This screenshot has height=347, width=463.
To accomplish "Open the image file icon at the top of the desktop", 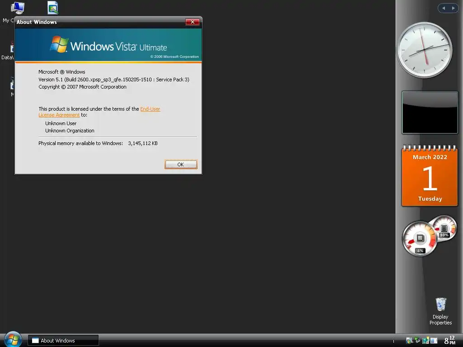I will coord(53,8).
